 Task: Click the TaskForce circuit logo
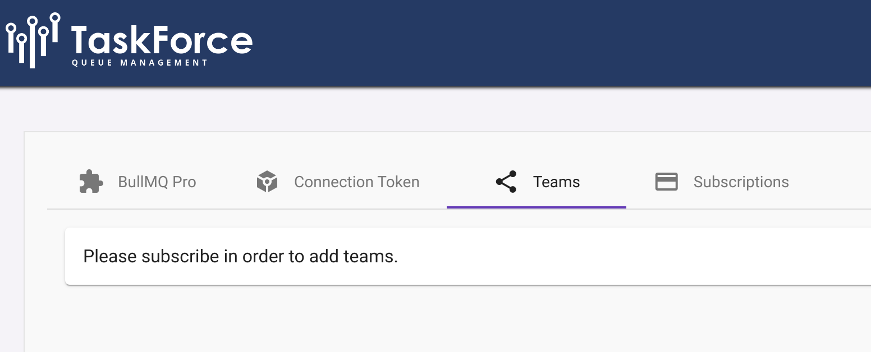31,39
